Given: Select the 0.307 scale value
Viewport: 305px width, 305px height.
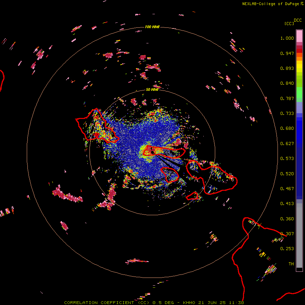Looking at the screenshot, I should 287,234.
